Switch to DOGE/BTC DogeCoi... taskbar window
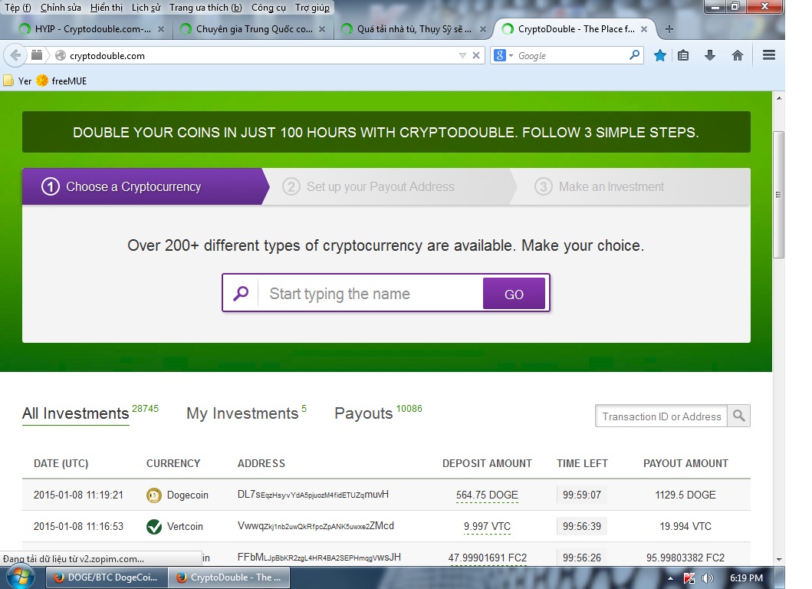This screenshot has height=589, width=812. tap(107, 577)
